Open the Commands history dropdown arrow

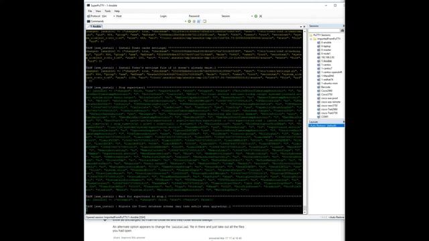tap(186, 21)
